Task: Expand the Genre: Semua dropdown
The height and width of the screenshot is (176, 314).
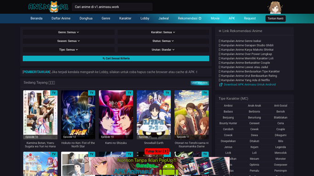Action: click(69, 32)
